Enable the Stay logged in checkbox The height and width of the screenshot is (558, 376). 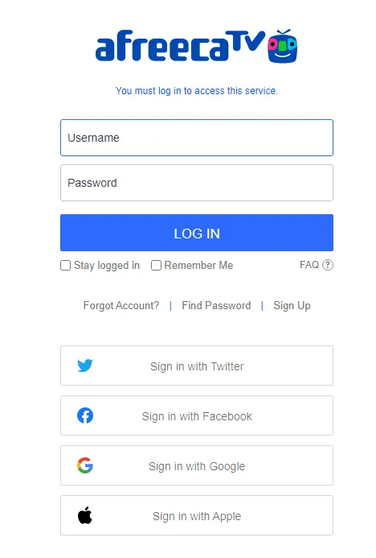click(x=65, y=266)
